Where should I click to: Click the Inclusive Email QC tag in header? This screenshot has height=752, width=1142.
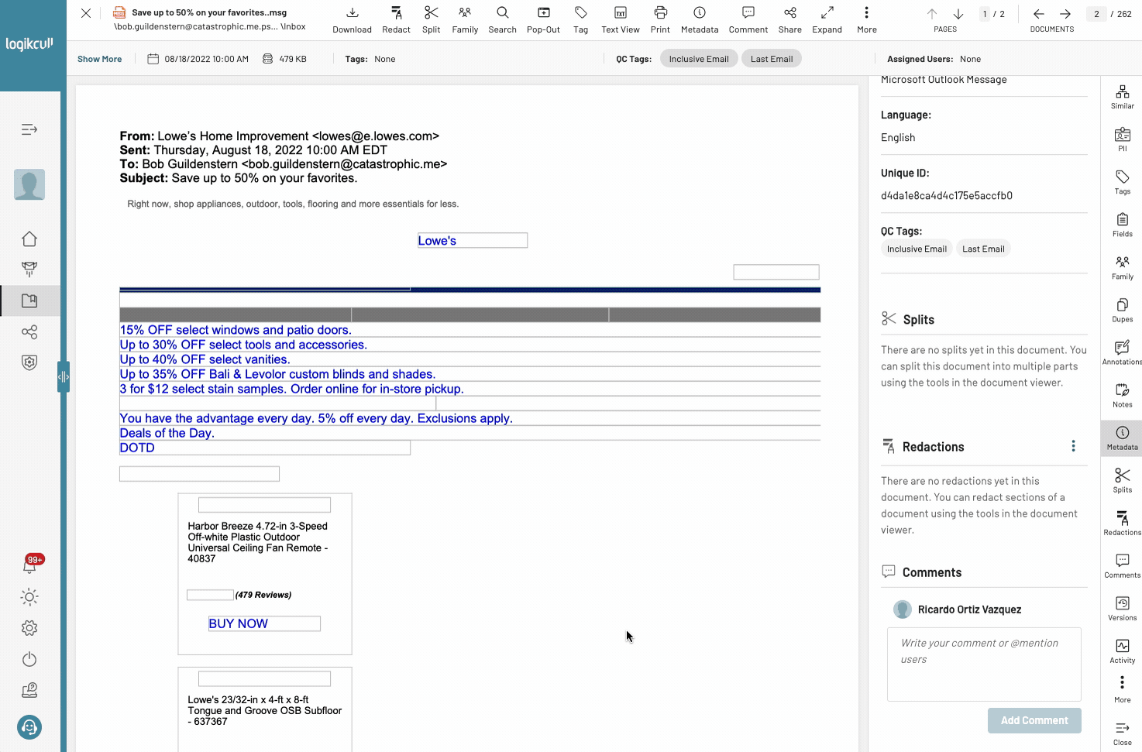pos(699,59)
